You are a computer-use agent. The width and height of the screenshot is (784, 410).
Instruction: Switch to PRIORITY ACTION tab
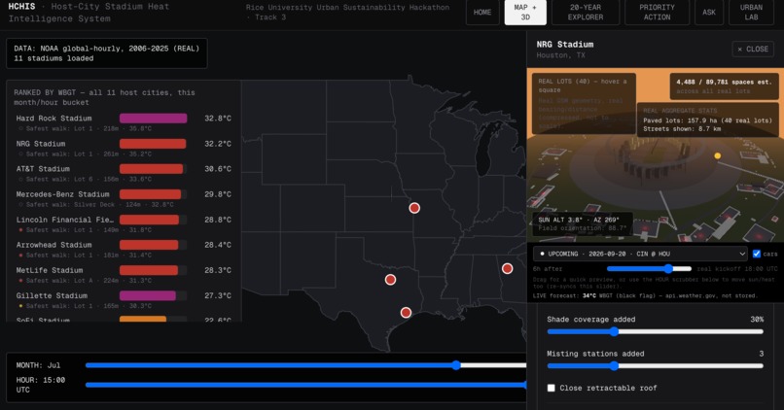pos(657,13)
